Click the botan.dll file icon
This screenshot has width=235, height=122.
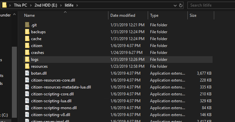(x=27, y=73)
